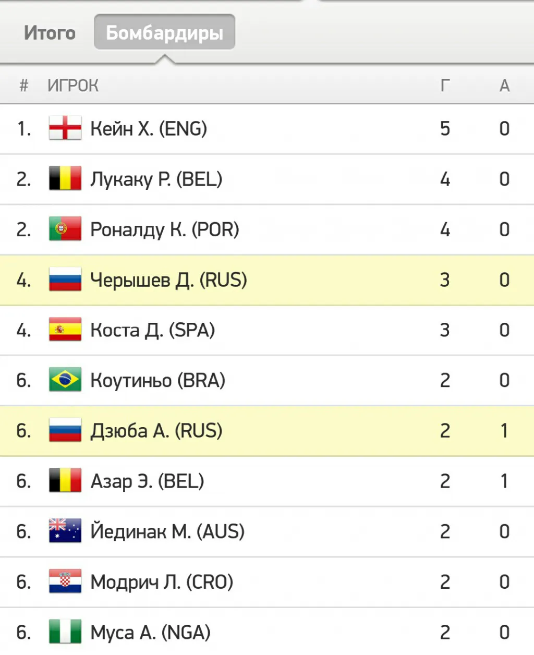Click the Brazil flag icon
The image size is (534, 655).
pos(65,380)
